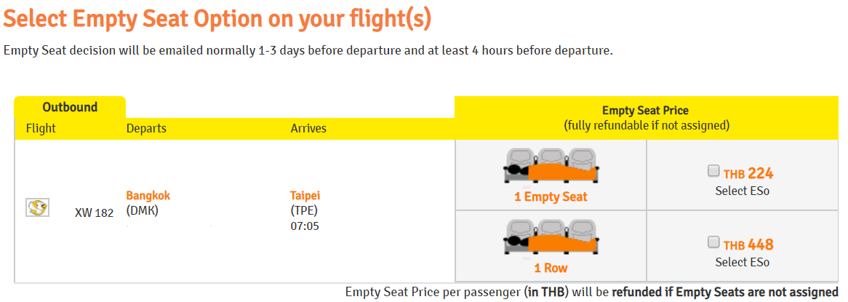
Task: Tick the THB 448 checkbox
Action: (x=713, y=242)
